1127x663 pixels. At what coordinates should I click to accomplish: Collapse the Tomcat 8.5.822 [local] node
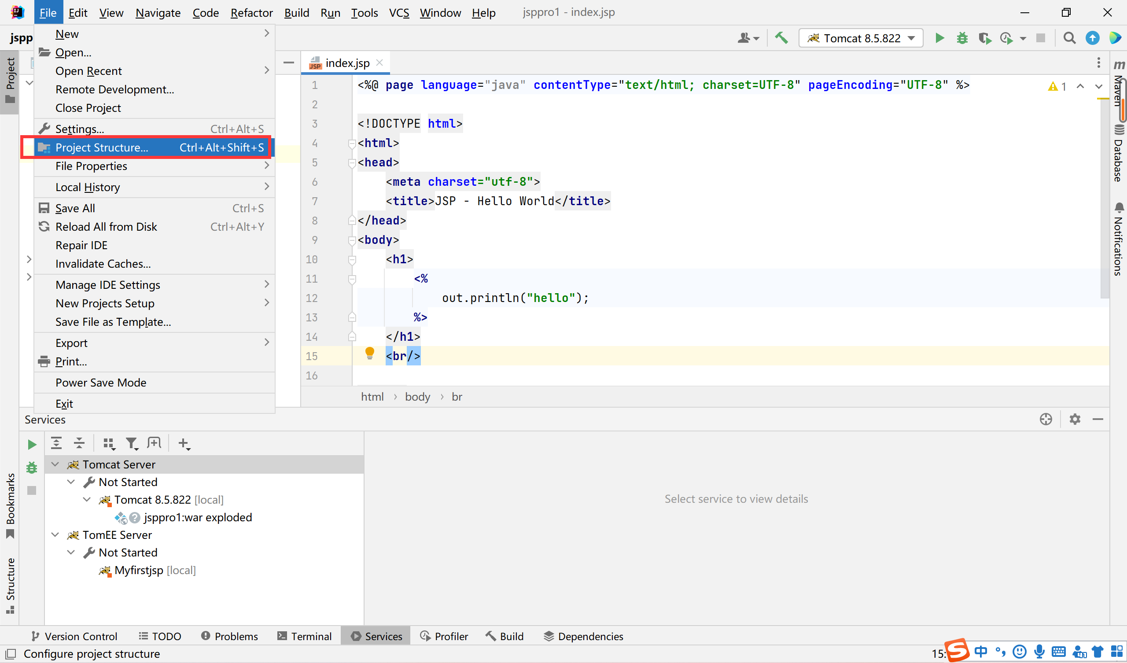pos(87,499)
